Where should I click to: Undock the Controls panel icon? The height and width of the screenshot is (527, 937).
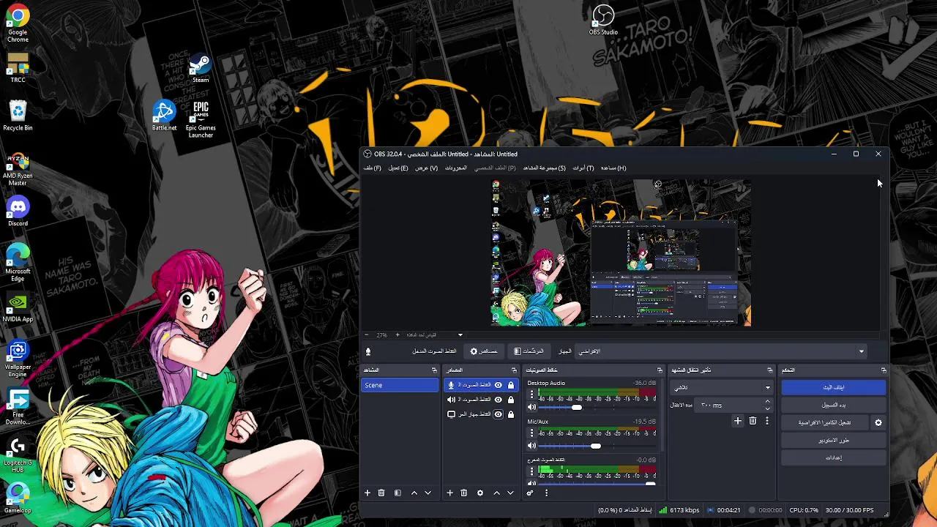884,370
